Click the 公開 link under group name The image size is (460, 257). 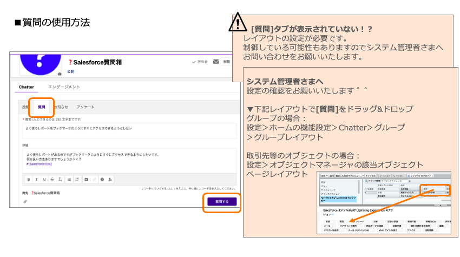[x=70, y=71]
